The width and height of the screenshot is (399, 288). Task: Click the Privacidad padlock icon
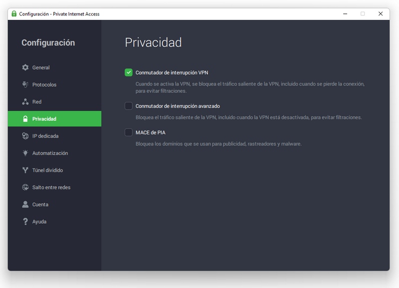pyautogui.click(x=25, y=119)
